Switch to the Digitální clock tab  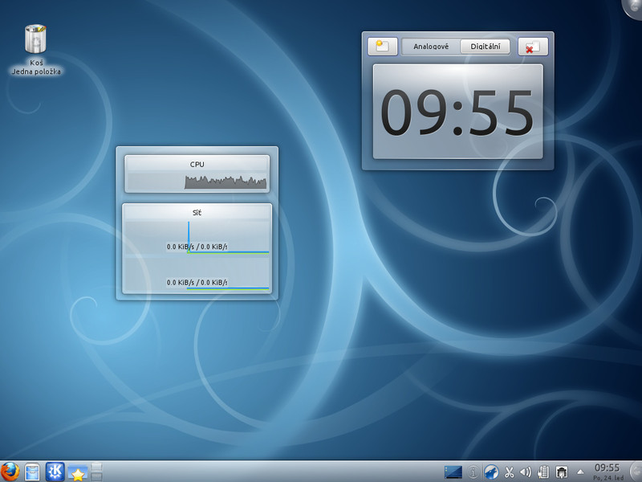pyautogui.click(x=486, y=47)
